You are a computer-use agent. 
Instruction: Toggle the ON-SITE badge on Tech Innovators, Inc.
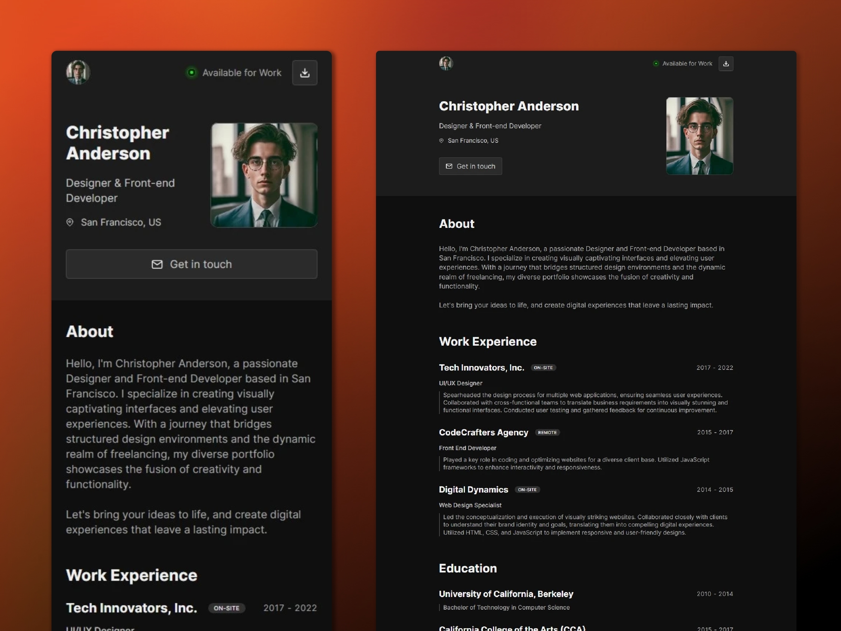click(543, 367)
